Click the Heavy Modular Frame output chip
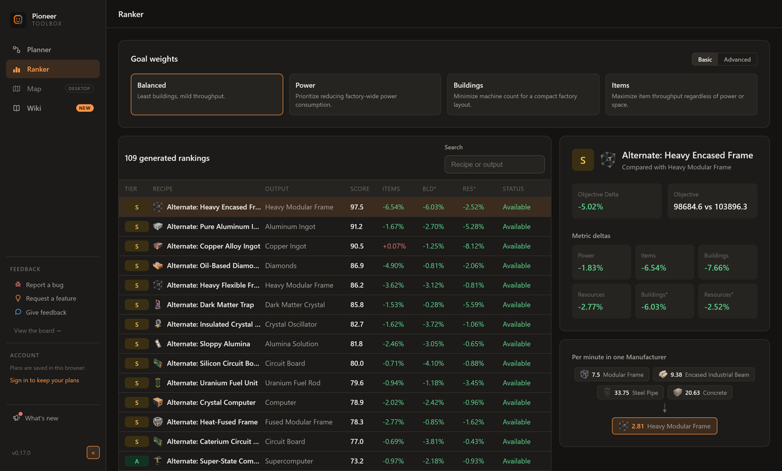The width and height of the screenshot is (782, 471). pos(664,426)
